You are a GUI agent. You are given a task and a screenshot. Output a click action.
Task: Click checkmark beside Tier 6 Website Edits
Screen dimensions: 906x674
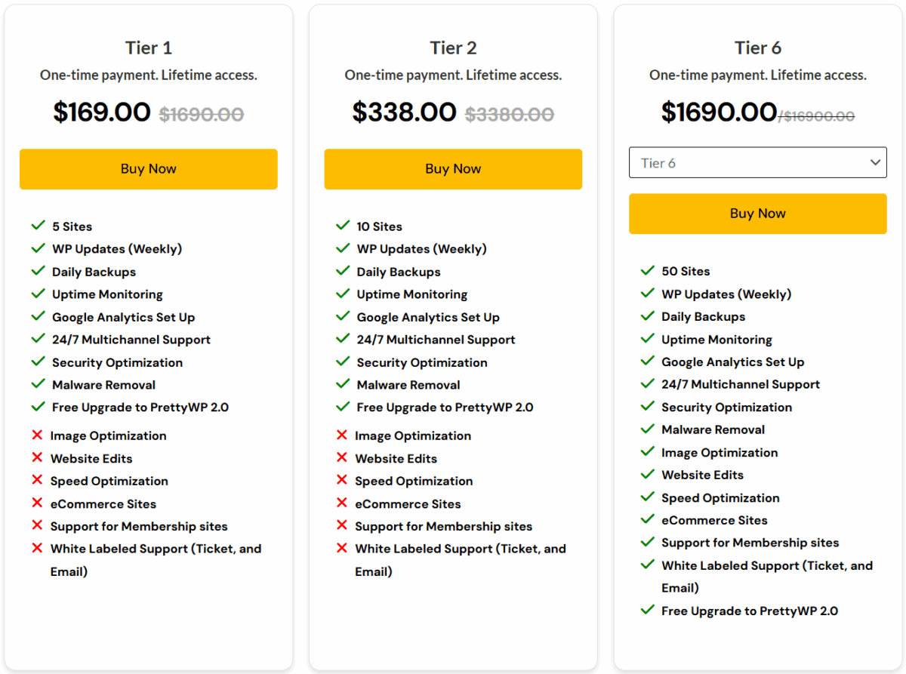(647, 474)
